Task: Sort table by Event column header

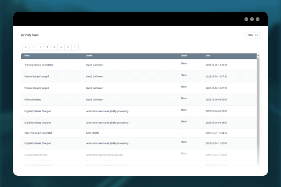Action: tap(26, 56)
